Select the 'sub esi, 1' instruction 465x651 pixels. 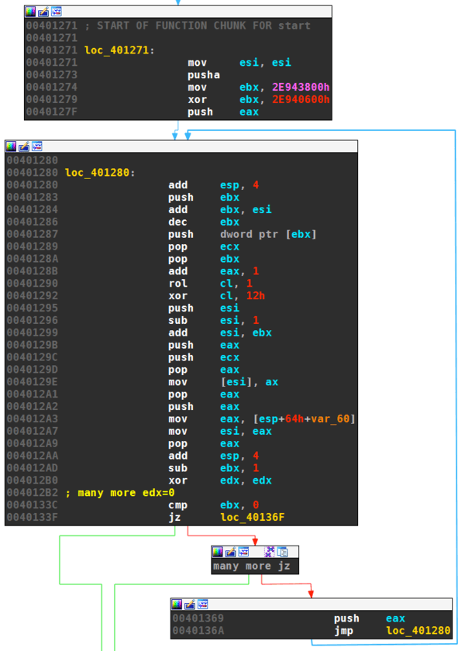(x=213, y=321)
